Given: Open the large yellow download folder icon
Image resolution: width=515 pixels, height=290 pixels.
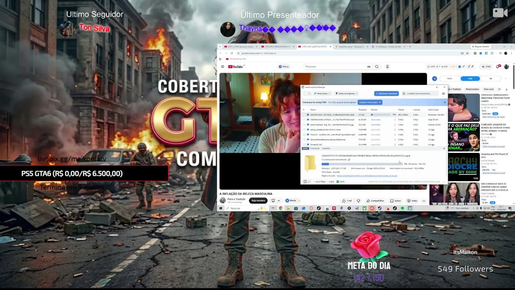Looking at the screenshot, I should click(x=310, y=163).
